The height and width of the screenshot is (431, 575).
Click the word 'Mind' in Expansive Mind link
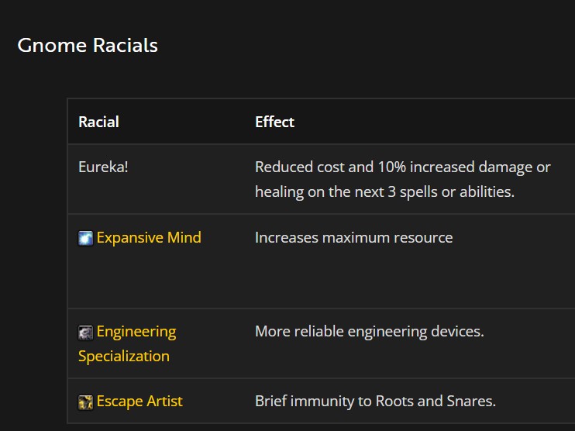point(184,238)
